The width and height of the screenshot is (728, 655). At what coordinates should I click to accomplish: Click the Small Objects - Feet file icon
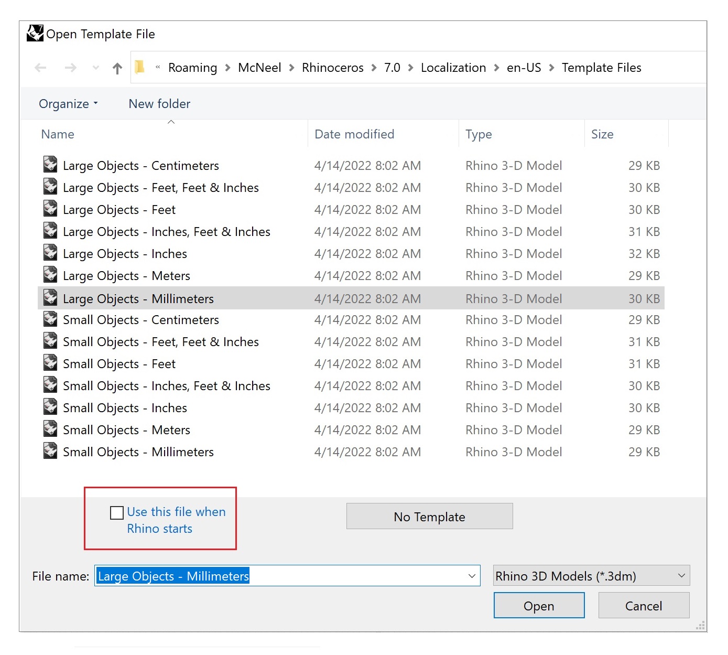[x=50, y=363]
